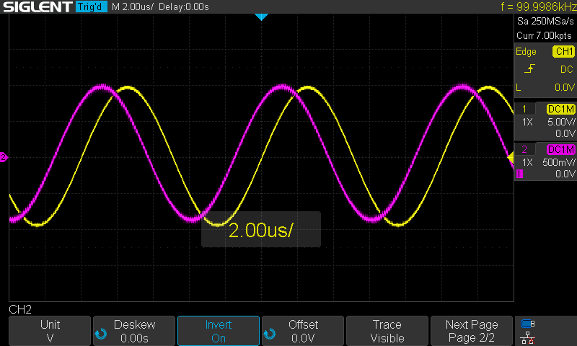Click the channel 1 1X probe ratio

point(527,122)
